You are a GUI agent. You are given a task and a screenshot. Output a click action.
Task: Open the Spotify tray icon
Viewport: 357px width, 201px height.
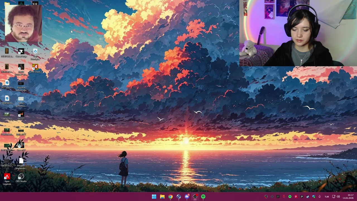pyautogui.click(x=290, y=197)
